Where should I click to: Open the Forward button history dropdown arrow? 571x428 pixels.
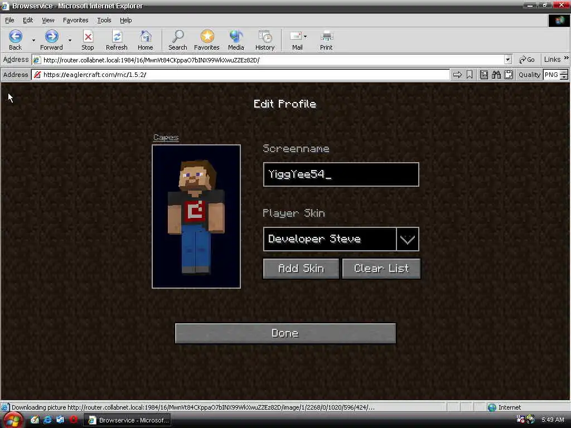tap(70, 40)
